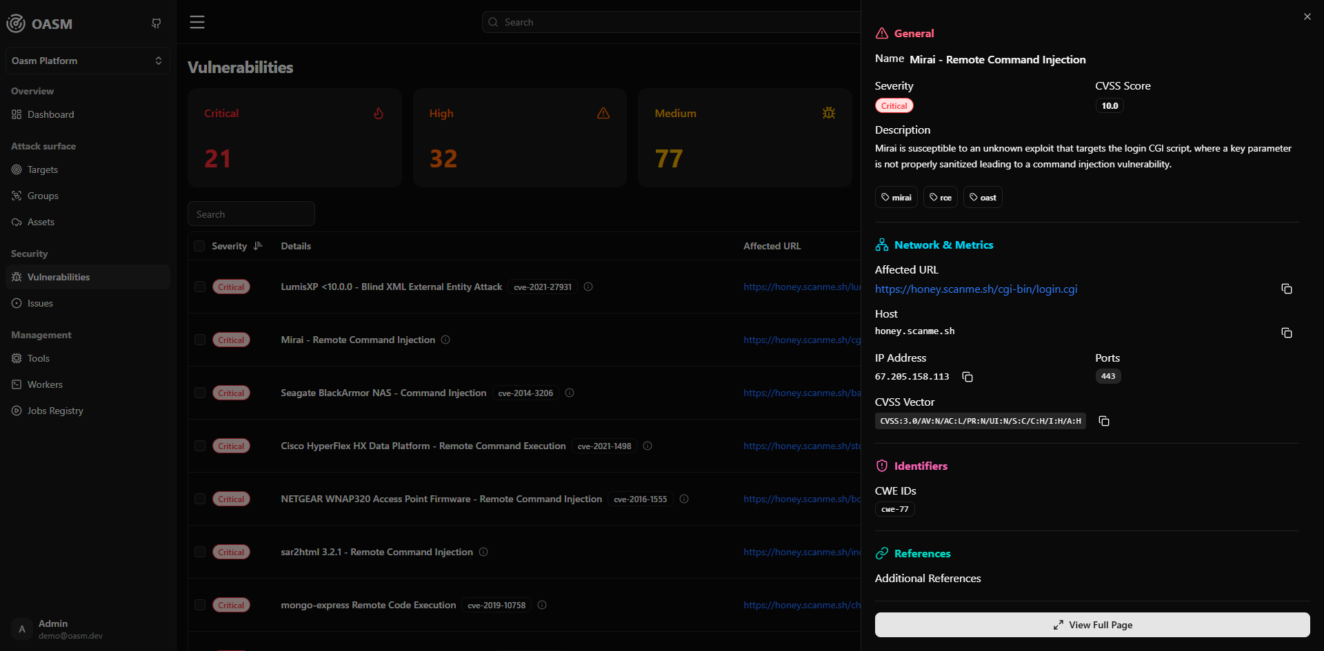This screenshot has height=651, width=1324.
Task: Copy the host honey.scanme.sh
Action: coord(1287,333)
